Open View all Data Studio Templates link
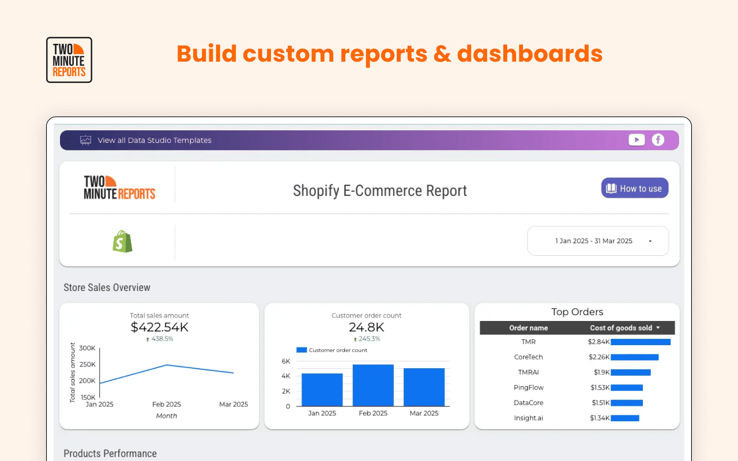Image resolution: width=738 pixels, height=461 pixels. (155, 140)
